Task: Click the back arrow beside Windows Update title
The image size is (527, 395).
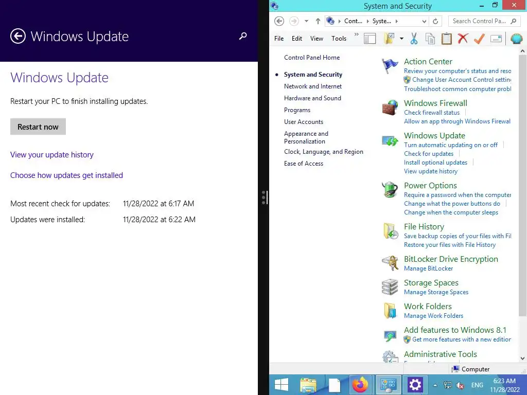Action: click(18, 37)
